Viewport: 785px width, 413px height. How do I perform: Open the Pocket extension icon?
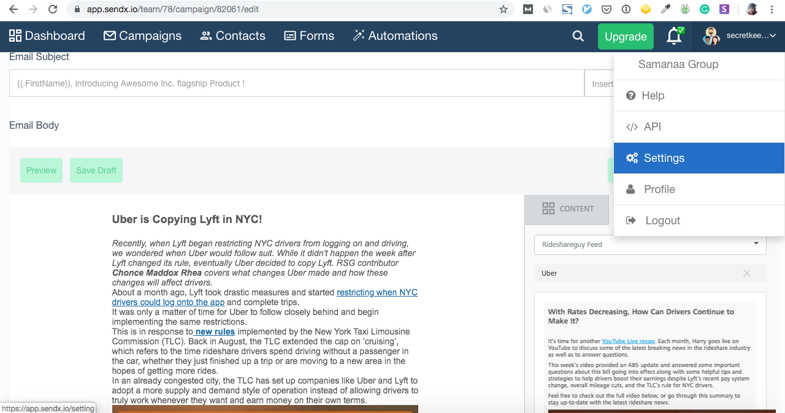pos(606,9)
